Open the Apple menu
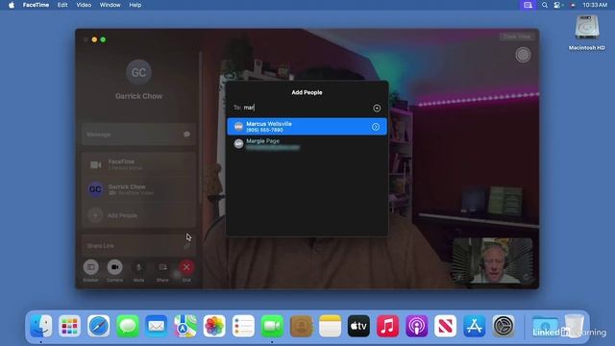The image size is (615, 346). 12,5
